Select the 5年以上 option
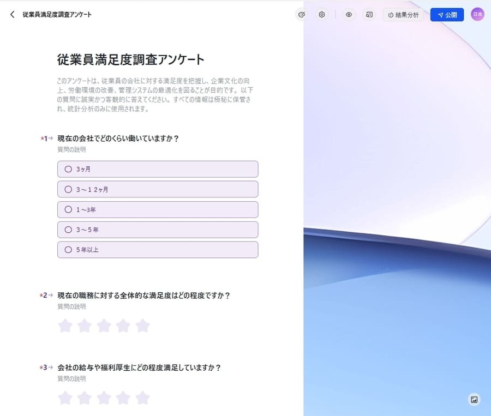Viewport: 491px width, 416px height. click(158, 250)
